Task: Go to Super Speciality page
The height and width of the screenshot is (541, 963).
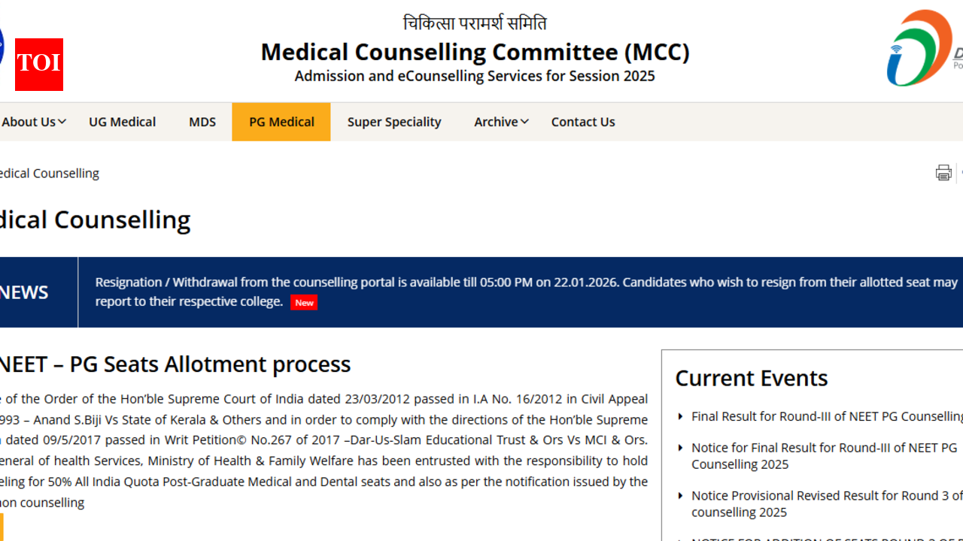Action: click(394, 122)
